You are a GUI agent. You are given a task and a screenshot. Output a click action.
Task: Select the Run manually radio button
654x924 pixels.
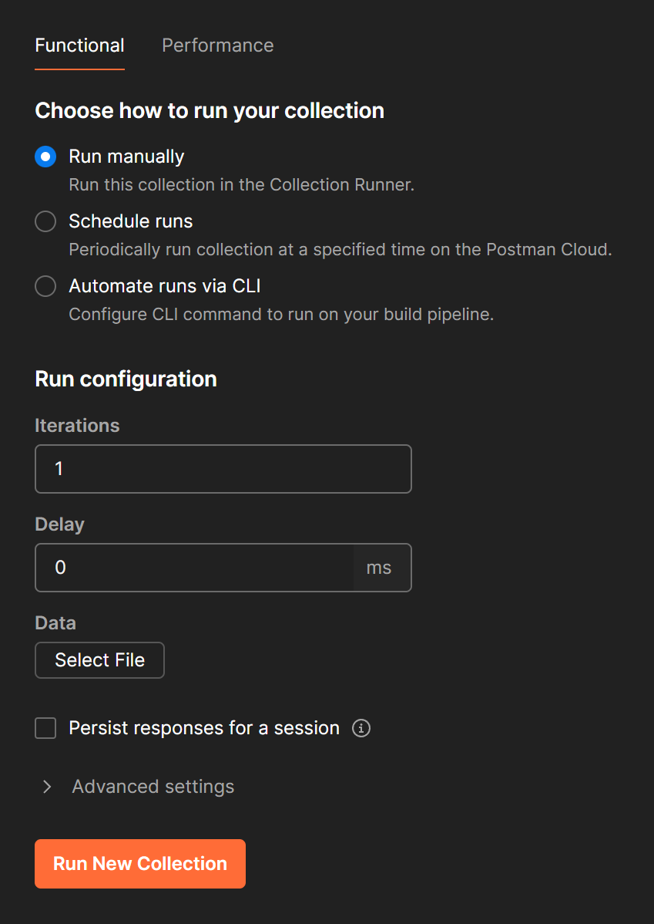45,157
